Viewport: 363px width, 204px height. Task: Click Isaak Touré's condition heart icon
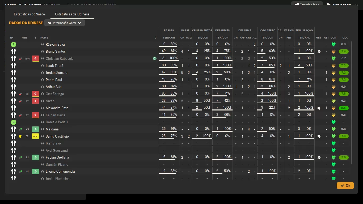point(334,66)
